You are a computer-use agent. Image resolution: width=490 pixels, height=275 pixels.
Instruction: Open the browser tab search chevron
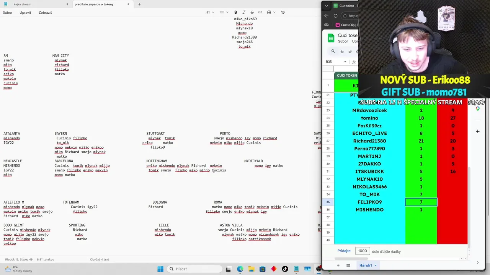[x=326, y=6]
